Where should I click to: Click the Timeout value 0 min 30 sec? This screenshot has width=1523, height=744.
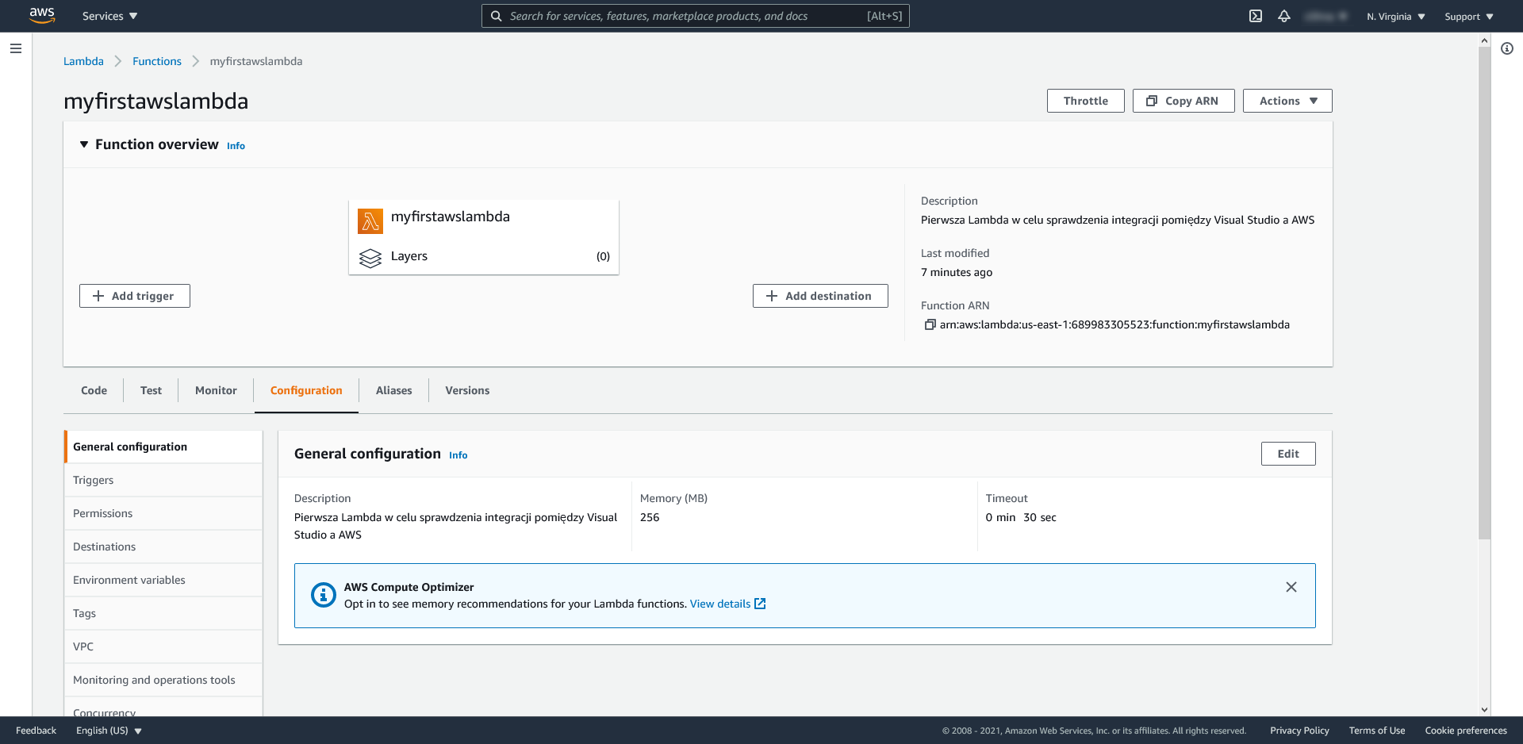pyautogui.click(x=1021, y=517)
